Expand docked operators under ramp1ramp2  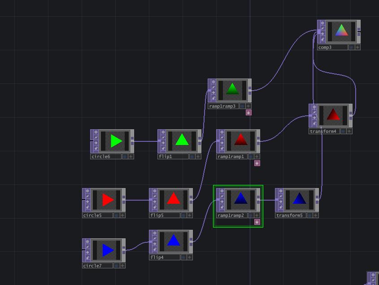pos(257,222)
